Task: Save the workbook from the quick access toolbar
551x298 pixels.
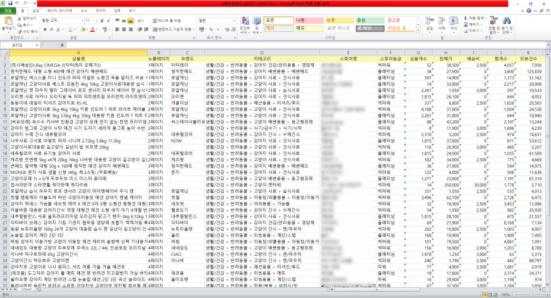Action: point(10,3)
